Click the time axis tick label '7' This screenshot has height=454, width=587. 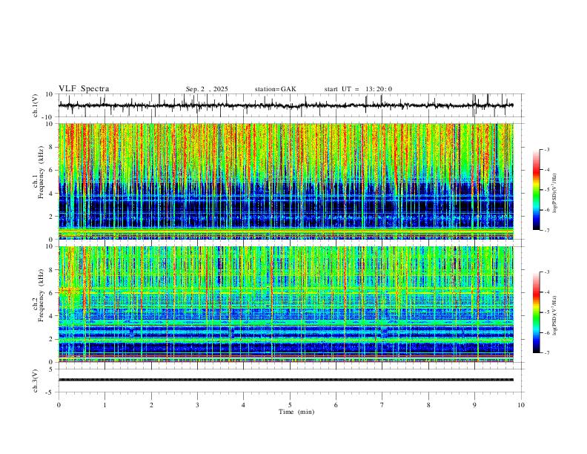[x=382, y=405]
